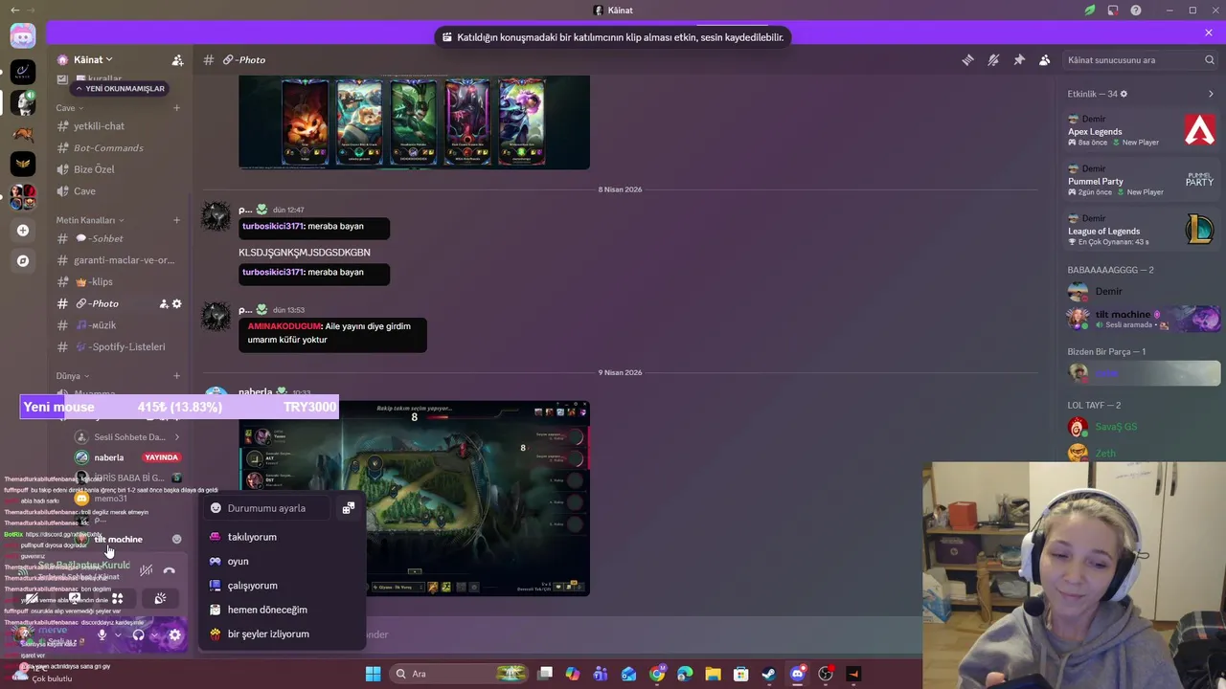Add channel in Dünya category plus
The image size is (1226, 689).
[176, 376]
